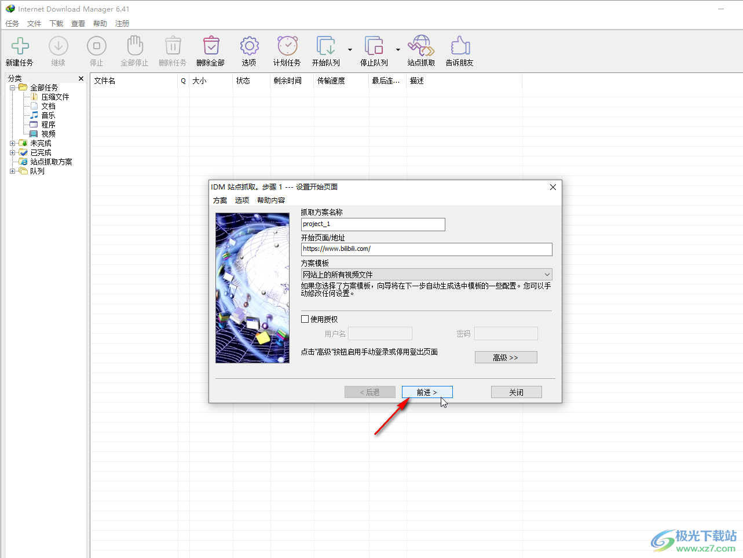Select 音乐 category in tree

(48, 115)
